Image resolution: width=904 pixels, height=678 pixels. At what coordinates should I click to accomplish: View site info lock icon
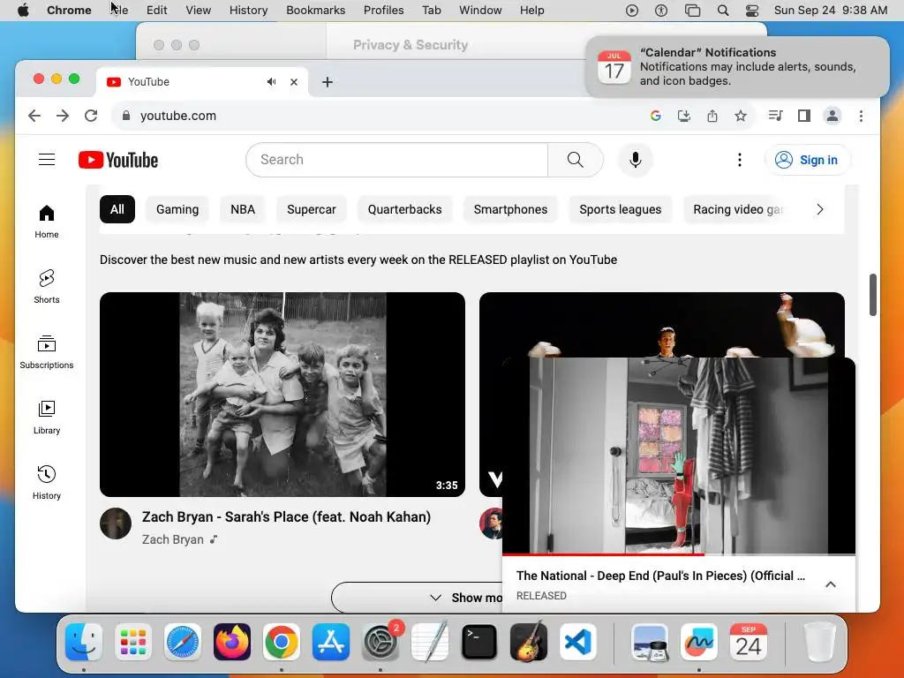pos(125,116)
